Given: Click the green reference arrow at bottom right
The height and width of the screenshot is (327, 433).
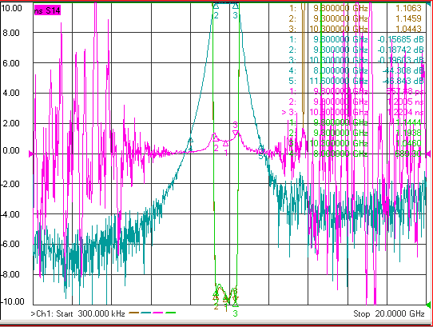Looking at the screenshot, I should (x=428, y=305).
